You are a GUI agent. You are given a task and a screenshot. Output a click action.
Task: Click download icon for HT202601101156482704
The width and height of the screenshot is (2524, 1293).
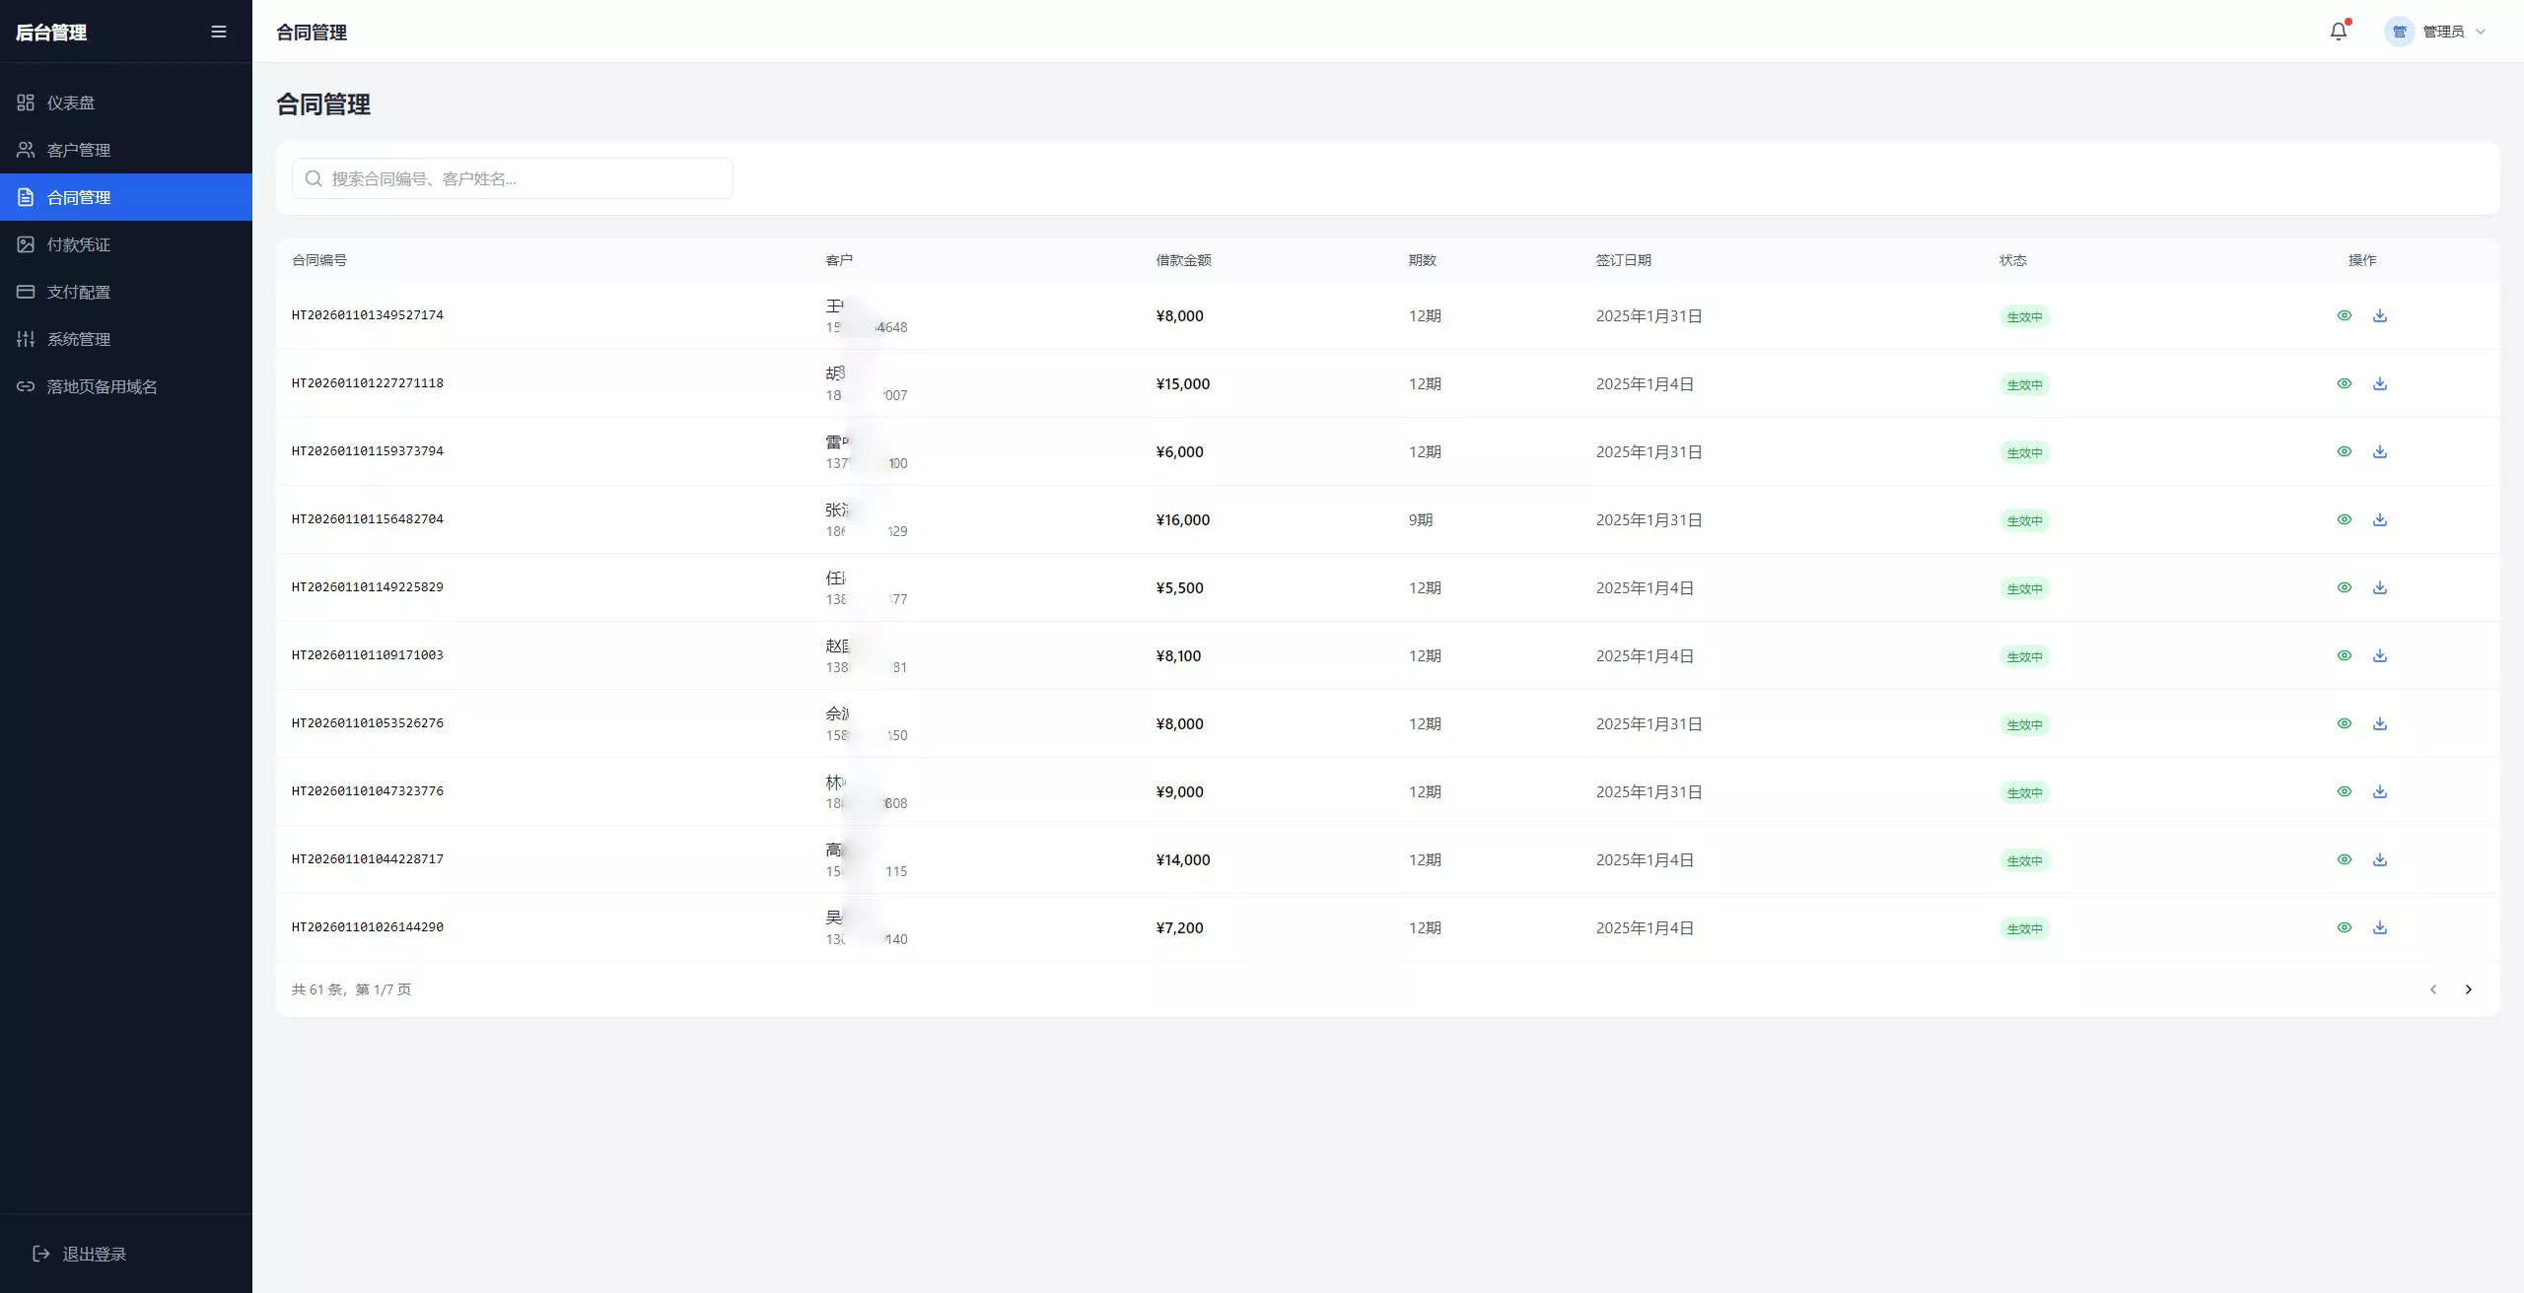[x=2379, y=519]
